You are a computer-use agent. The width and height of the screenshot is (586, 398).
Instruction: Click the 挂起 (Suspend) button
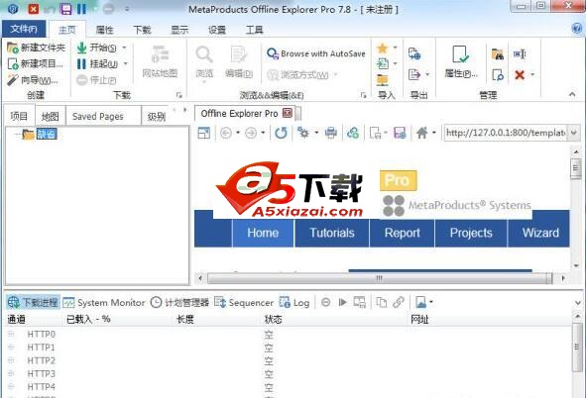coord(97,64)
